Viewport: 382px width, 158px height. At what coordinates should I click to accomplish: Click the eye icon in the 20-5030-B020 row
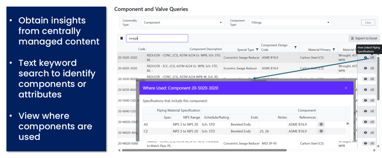pyautogui.click(x=365, y=79)
